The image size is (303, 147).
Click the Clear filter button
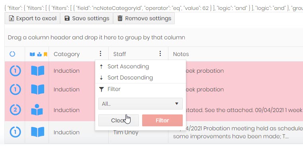tap(119, 120)
